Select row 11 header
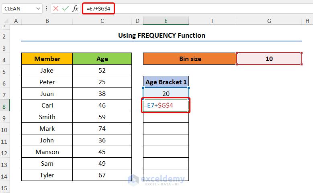Screen dimensions: 313x193 pos(5,140)
